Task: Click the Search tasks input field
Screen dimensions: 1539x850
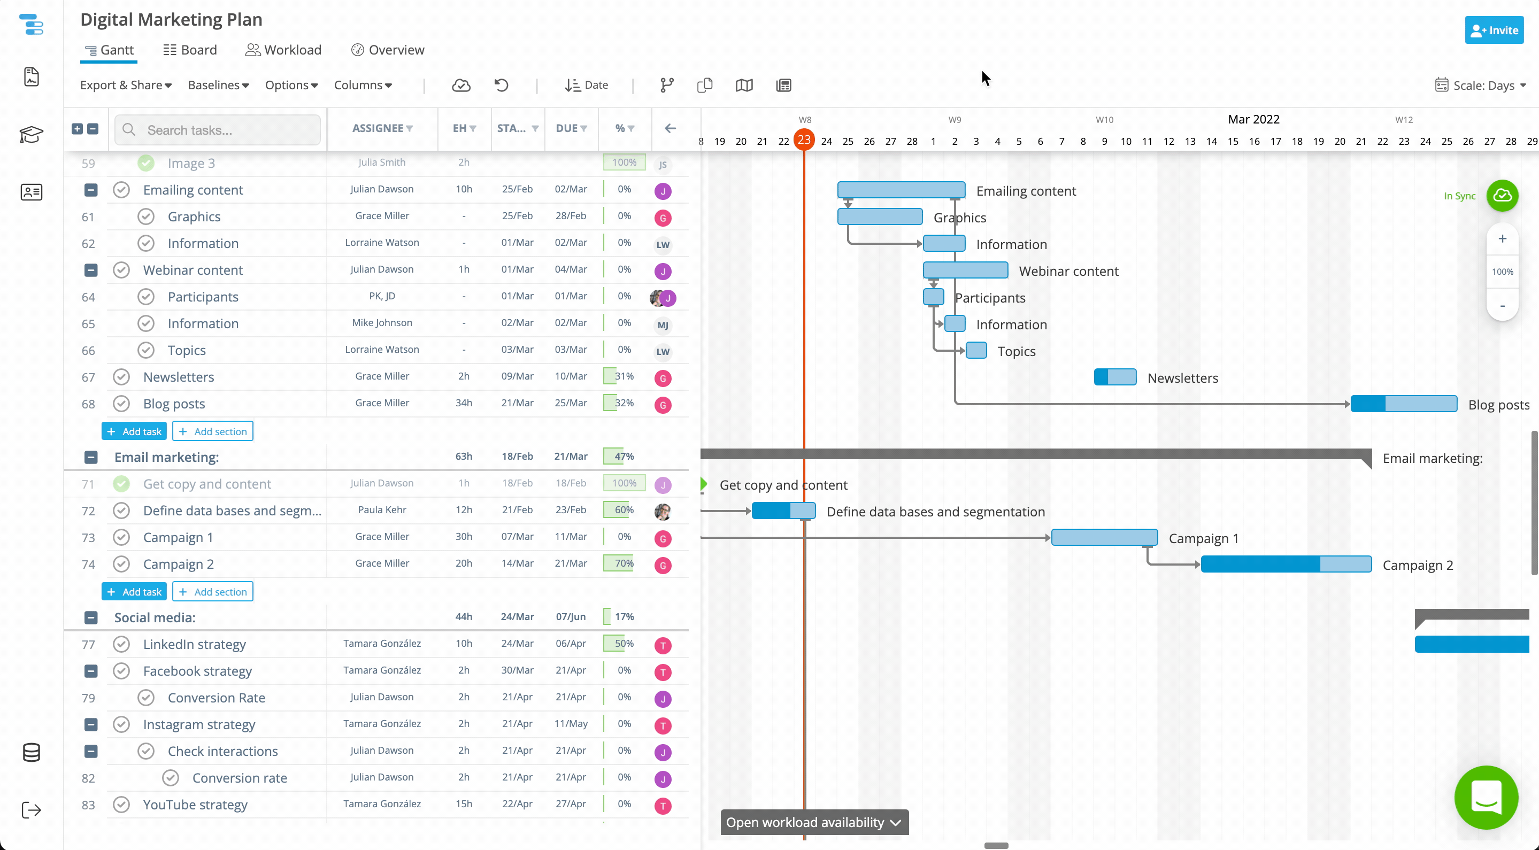Action: [x=218, y=129]
